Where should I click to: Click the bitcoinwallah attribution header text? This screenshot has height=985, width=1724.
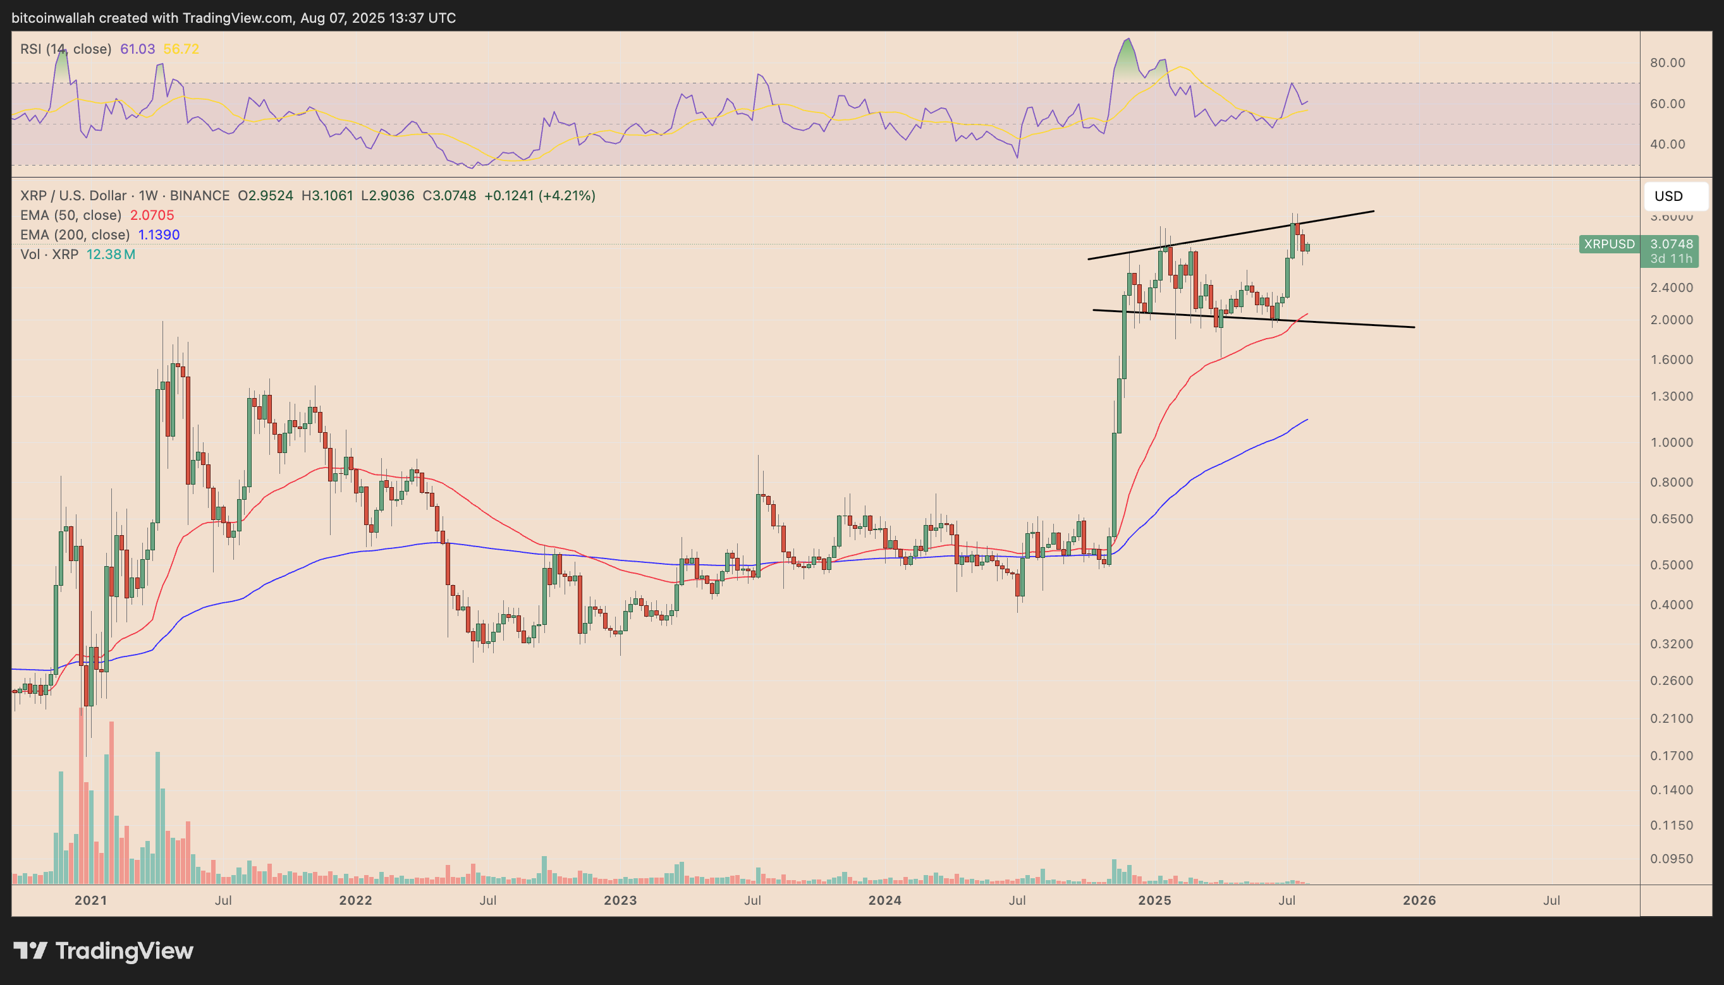click(x=233, y=18)
